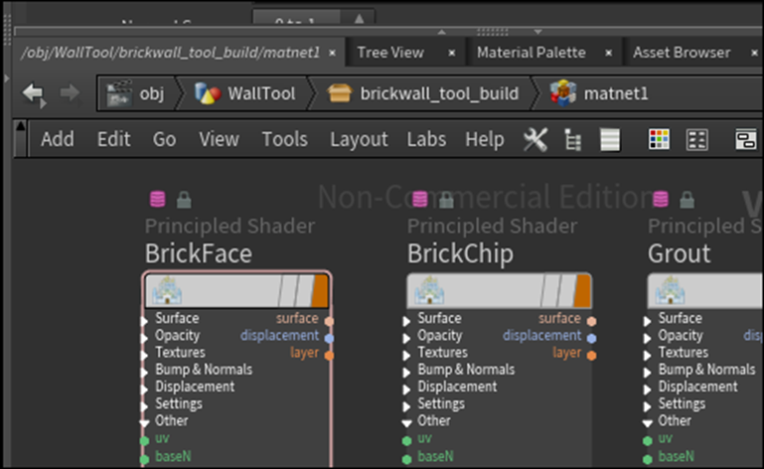The width and height of the screenshot is (764, 469).
Task: Click BrickFace layer output connector
Action: point(330,355)
